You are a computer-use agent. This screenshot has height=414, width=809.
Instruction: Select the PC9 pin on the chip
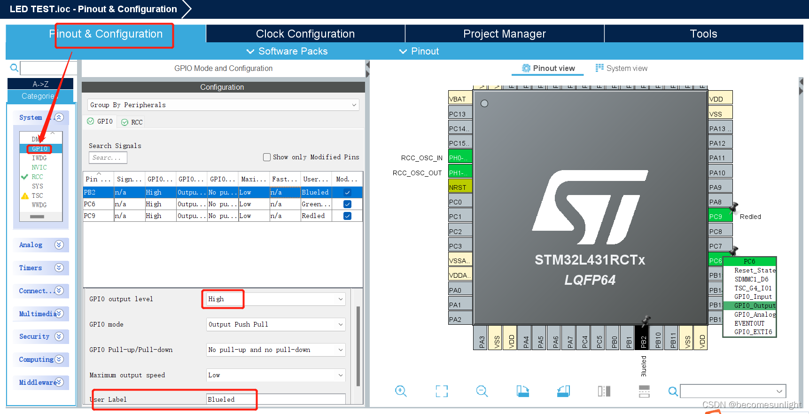click(720, 216)
